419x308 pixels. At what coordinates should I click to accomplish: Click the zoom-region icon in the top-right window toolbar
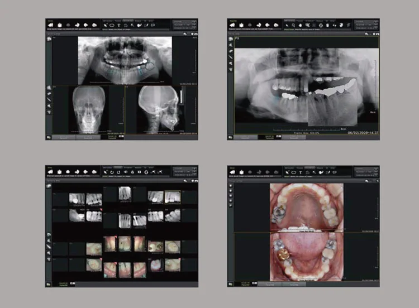[308, 25]
